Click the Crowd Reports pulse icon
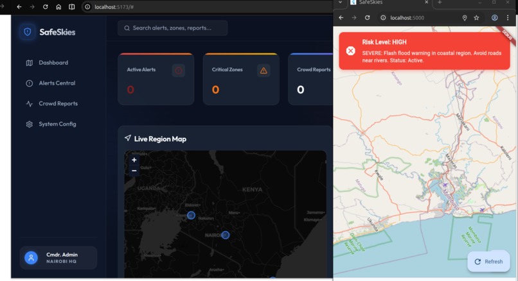518x281 pixels. tap(30, 103)
